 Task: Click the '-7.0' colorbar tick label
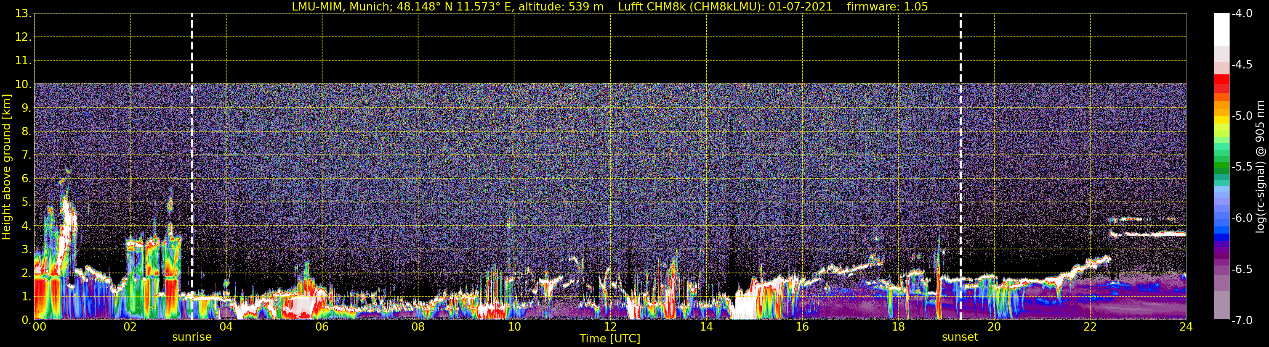(x=1242, y=321)
